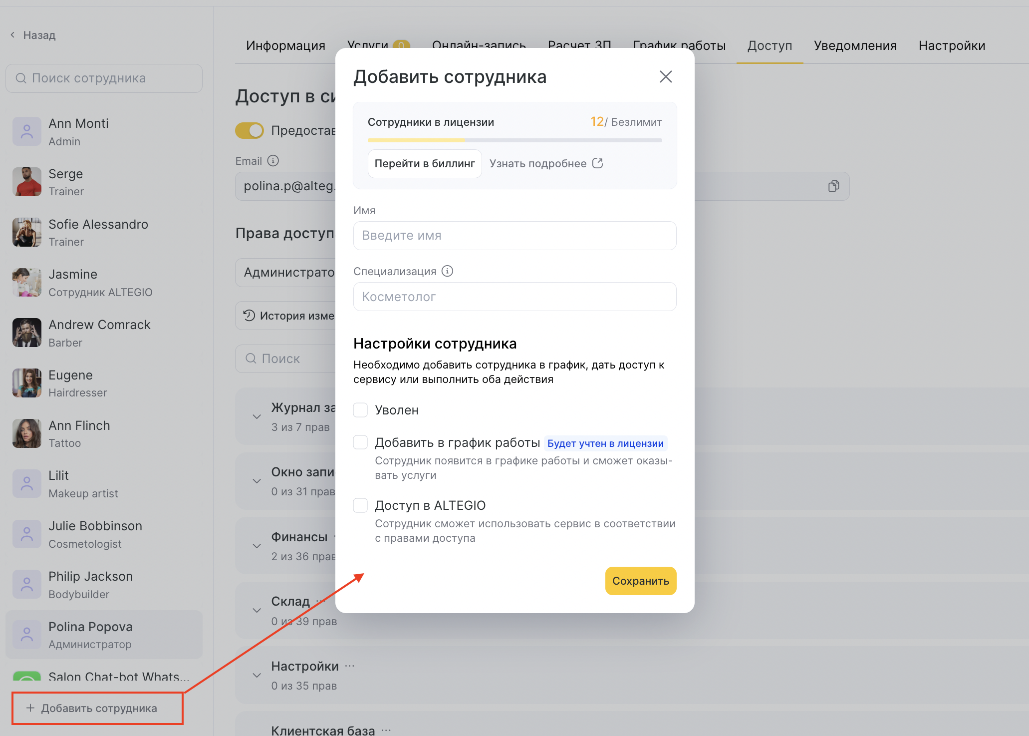
Task: Expand the Финансы rights section chevron
Action: pyautogui.click(x=257, y=546)
